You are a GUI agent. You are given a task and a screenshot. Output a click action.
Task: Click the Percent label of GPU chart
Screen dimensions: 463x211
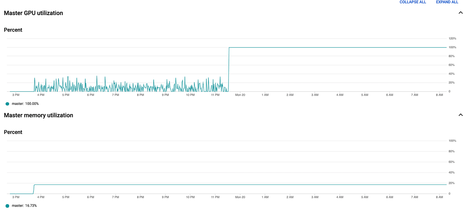click(x=13, y=30)
